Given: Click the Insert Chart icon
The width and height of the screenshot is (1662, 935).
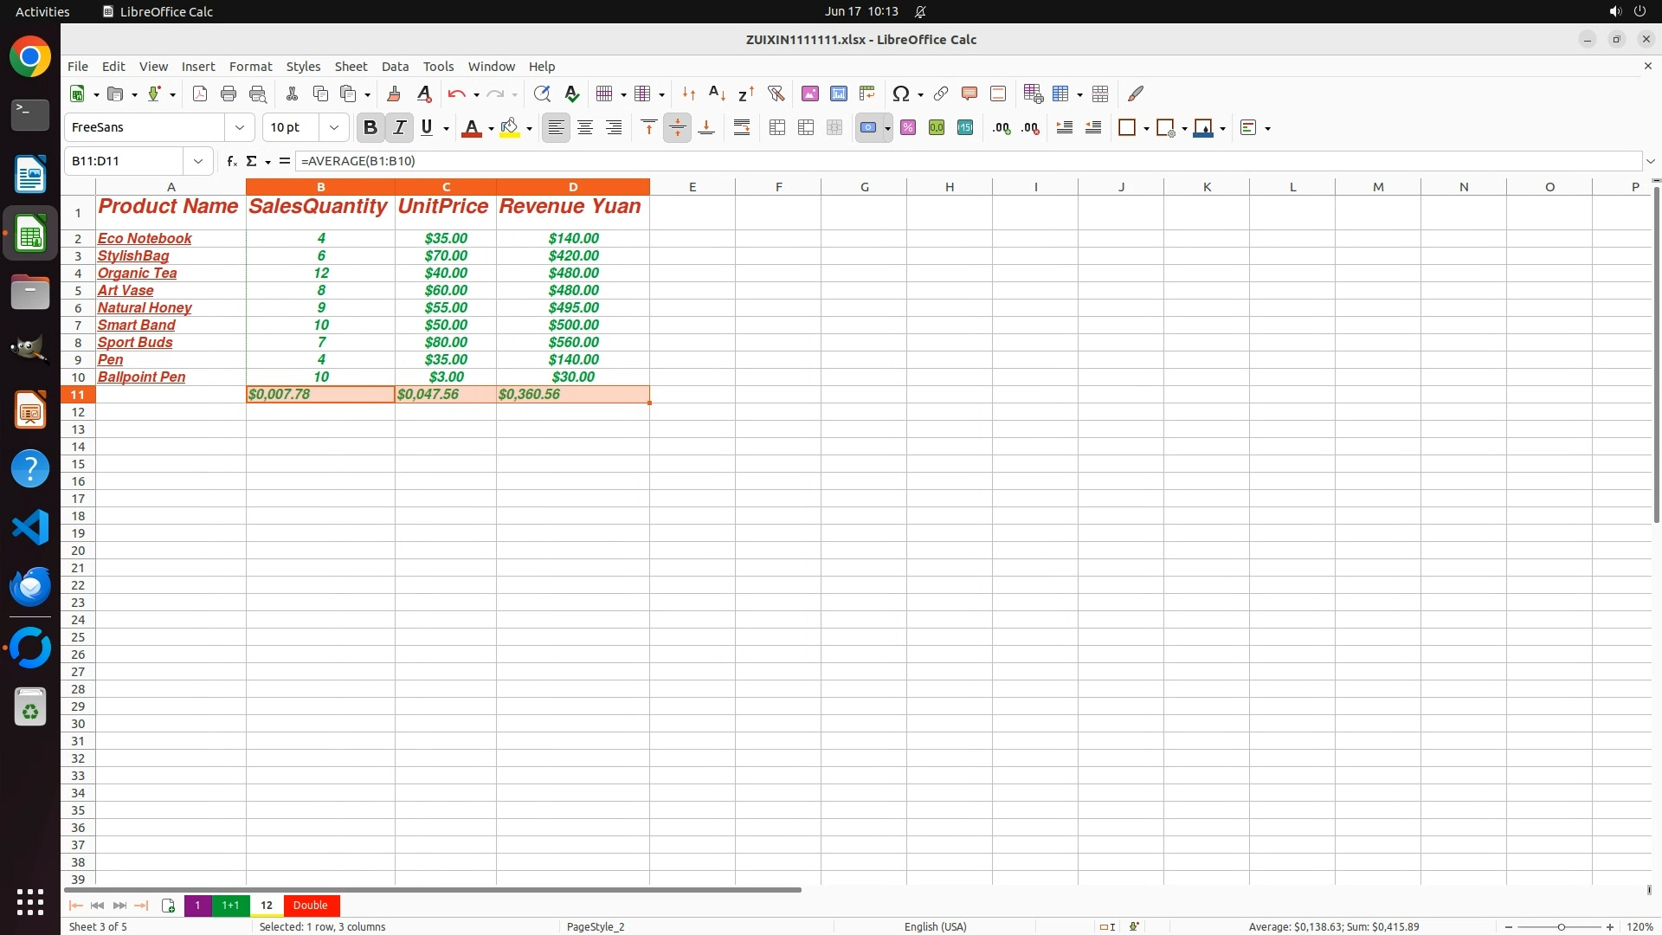Looking at the screenshot, I should pos(838,93).
